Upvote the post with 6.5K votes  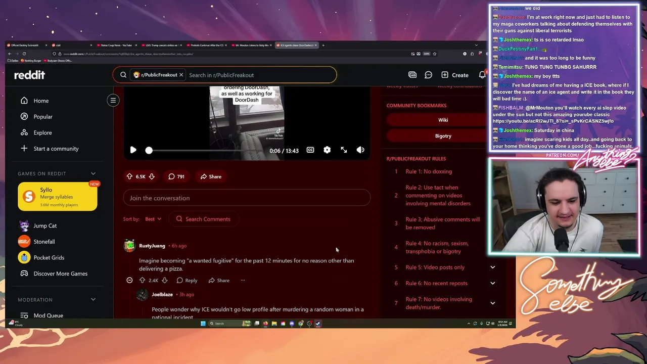pyautogui.click(x=130, y=176)
